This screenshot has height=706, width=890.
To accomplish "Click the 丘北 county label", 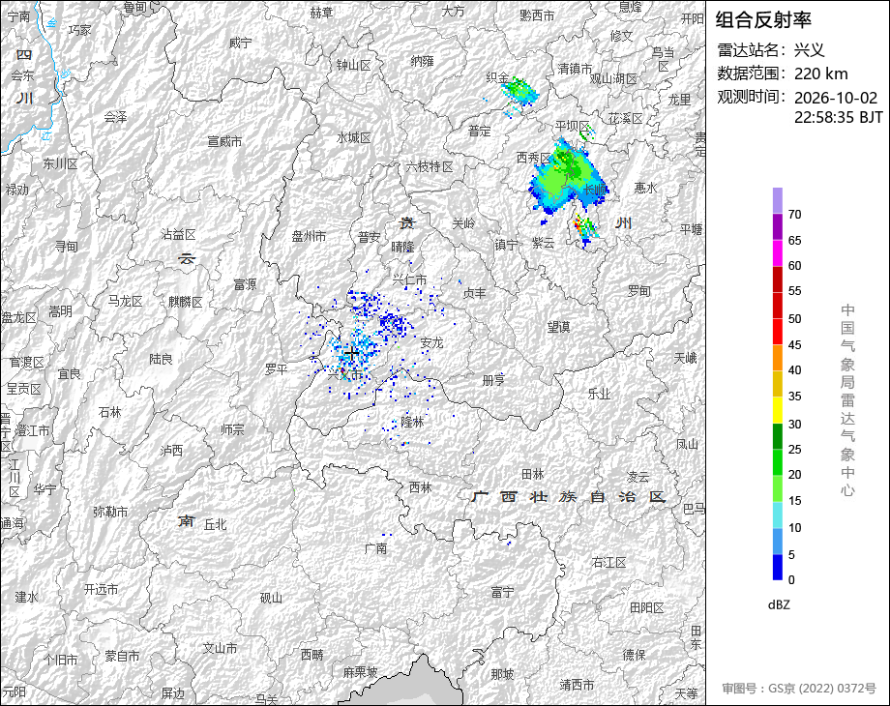I will [215, 525].
